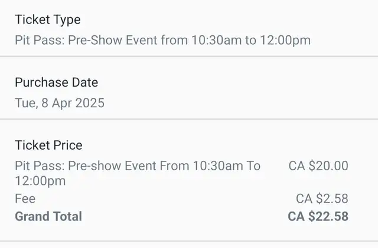Click the Purchase Date heading
The height and width of the screenshot is (248, 378).
pyautogui.click(x=57, y=82)
